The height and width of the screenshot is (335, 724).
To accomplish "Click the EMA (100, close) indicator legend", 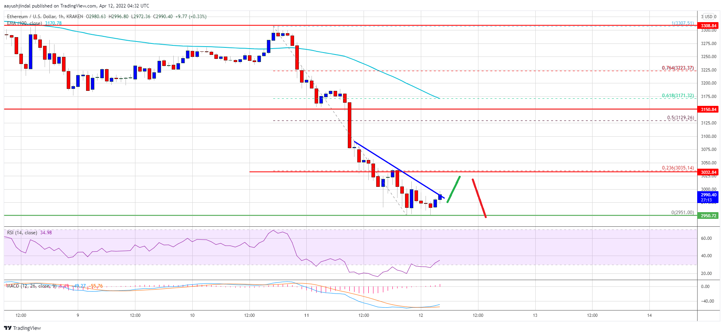I will click(x=24, y=23).
